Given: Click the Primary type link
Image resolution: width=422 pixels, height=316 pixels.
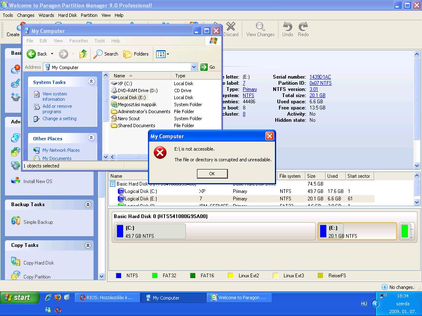Looking at the screenshot, I should (250, 89).
